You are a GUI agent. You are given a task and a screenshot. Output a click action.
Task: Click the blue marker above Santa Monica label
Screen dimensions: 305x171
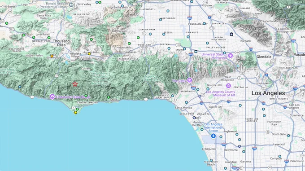[x=186, y=102]
